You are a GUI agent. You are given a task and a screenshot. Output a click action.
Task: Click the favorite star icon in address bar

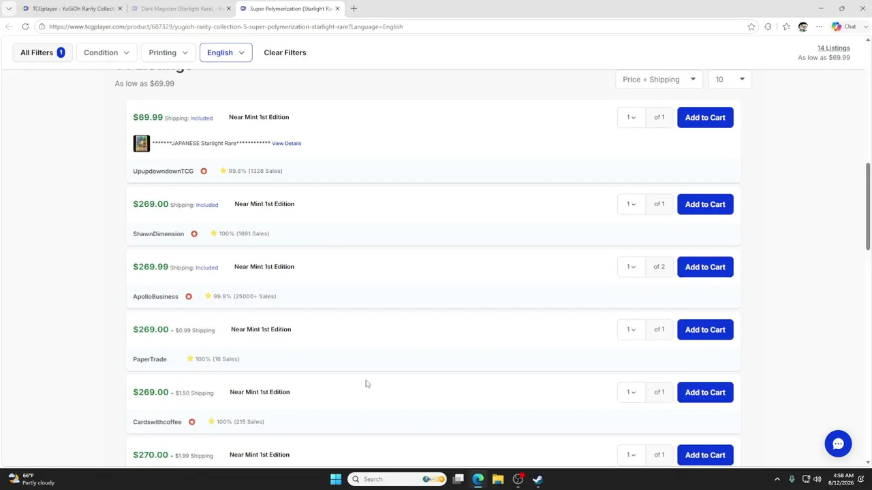tap(751, 27)
